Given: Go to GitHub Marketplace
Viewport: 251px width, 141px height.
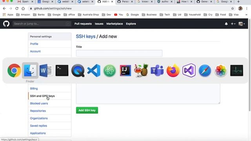Looking at the screenshot, I should [115, 23].
